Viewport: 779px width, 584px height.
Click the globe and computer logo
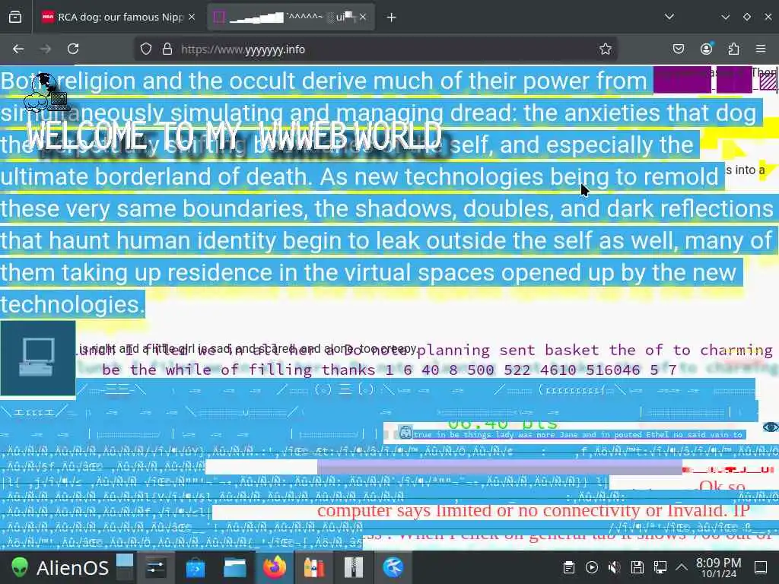[46, 92]
